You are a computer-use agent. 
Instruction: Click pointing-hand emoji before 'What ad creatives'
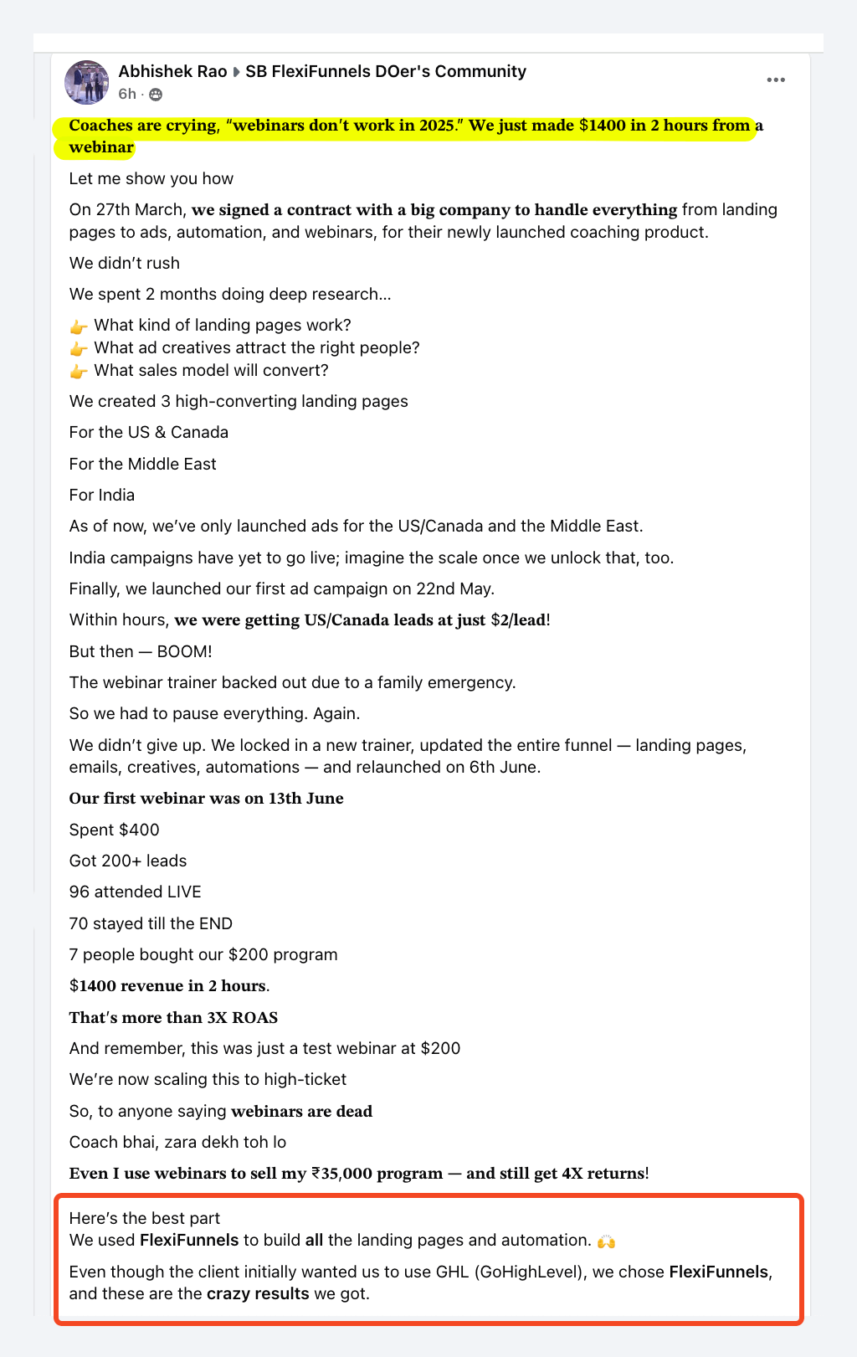click(79, 348)
